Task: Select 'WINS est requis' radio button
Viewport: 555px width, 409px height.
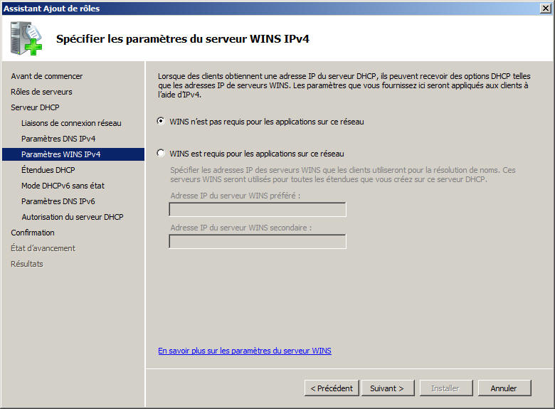Action: tap(161, 153)
